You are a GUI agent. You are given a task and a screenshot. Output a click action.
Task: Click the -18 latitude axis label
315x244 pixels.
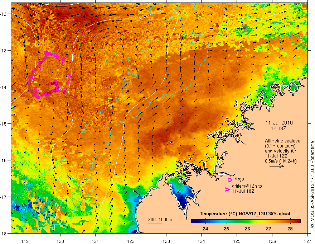(3, 233)
